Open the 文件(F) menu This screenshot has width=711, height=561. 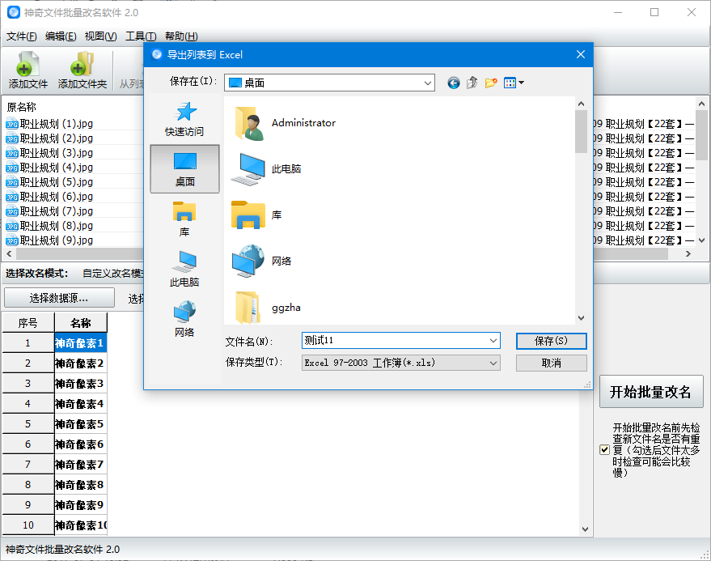pyautogui.click(x=21, y=36)
